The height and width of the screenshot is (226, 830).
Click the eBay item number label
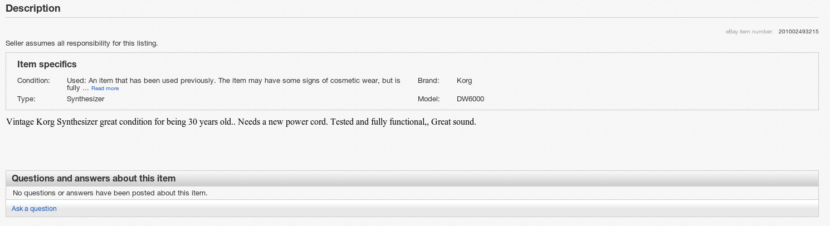point(749,32)
